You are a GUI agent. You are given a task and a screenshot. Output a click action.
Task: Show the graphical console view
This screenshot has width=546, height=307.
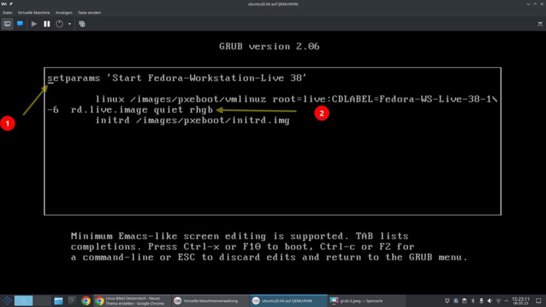pyautogui.click(x=7, y=24)
